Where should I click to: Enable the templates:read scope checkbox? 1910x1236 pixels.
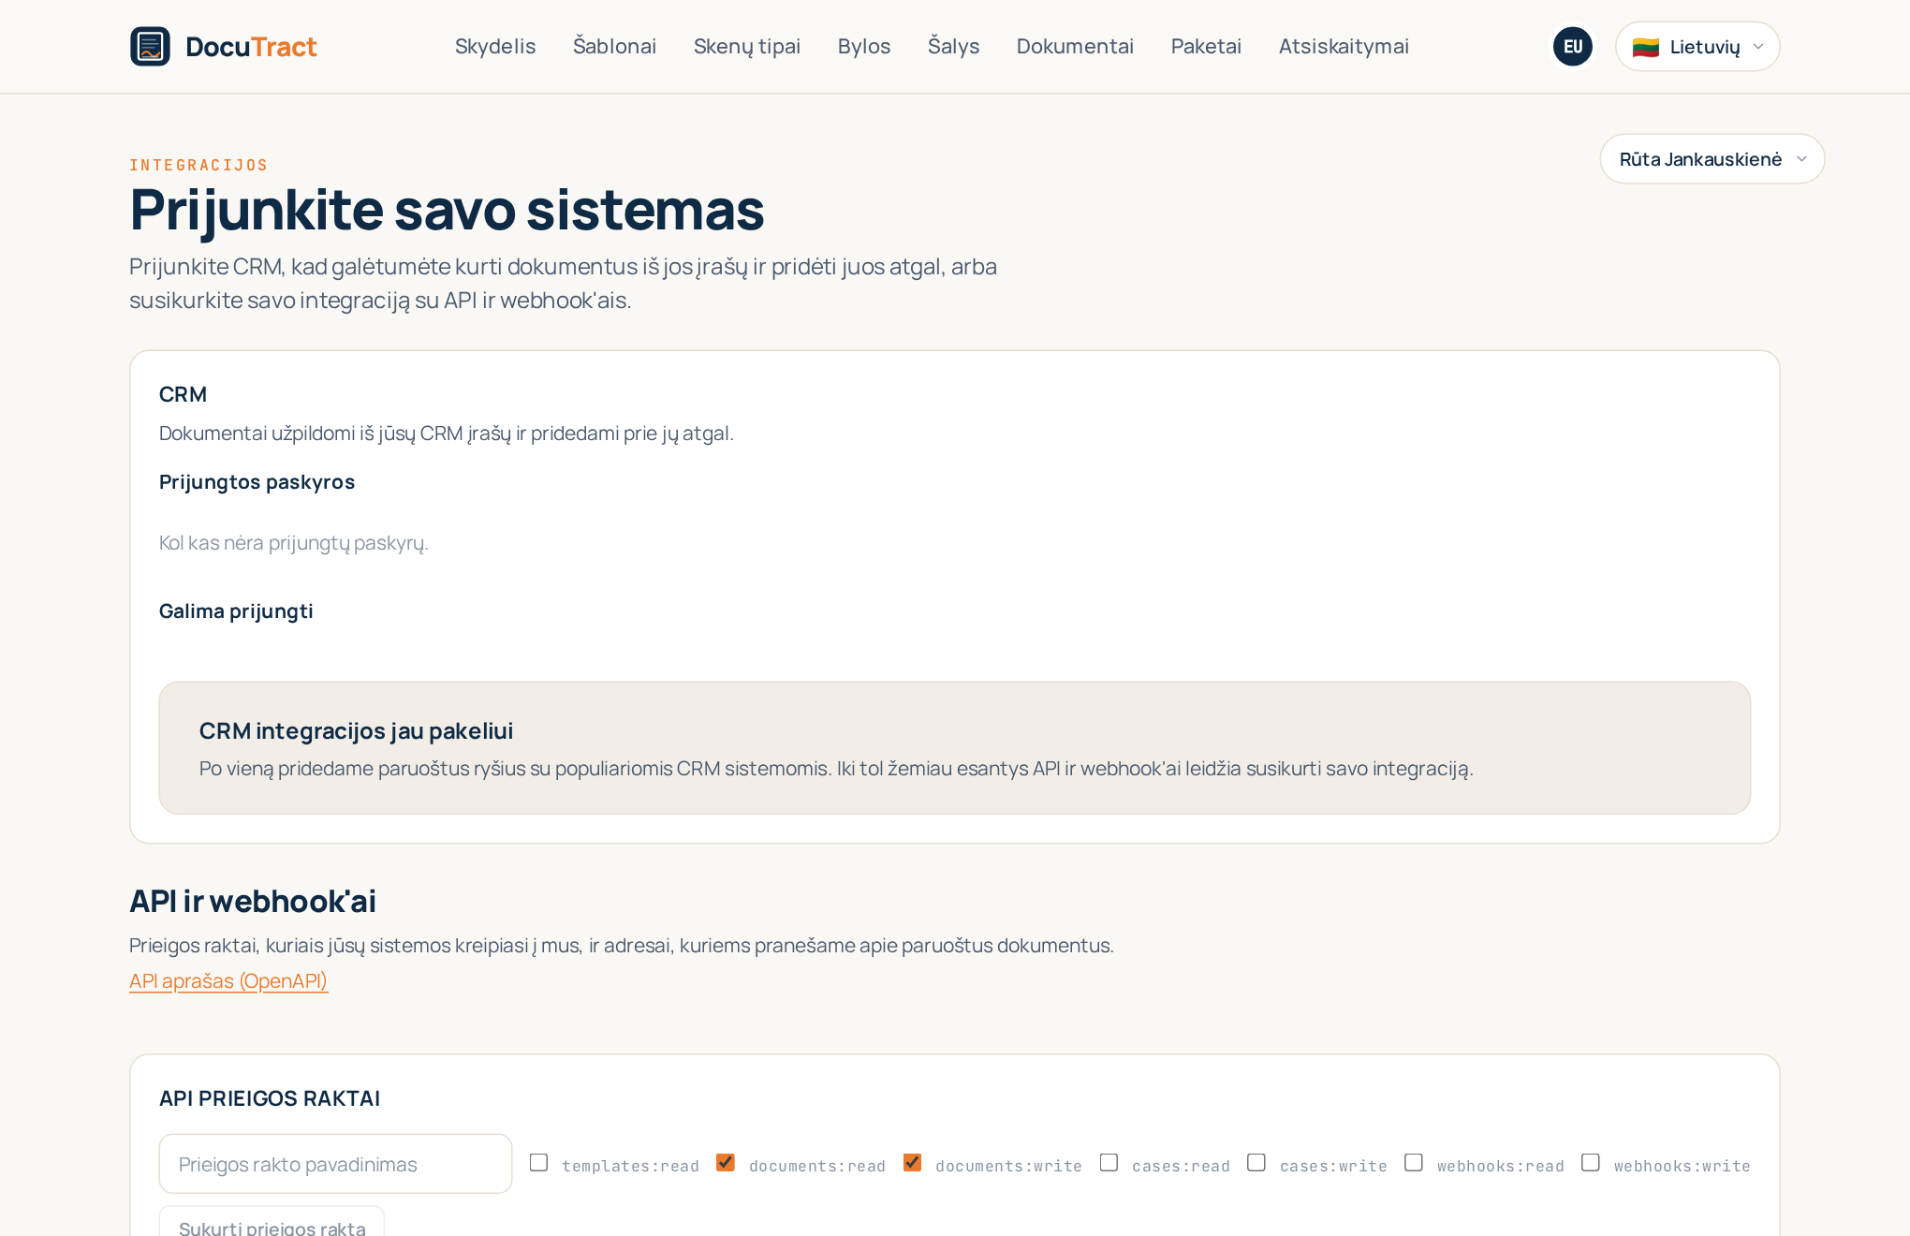tap(538, 1162)
